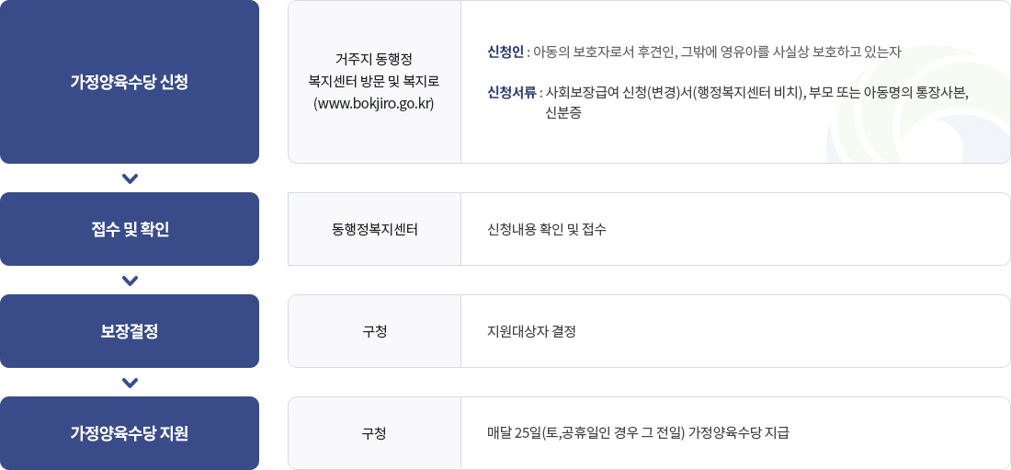This screenshot has height=470, width=1011.
Task: Click the 구청 cell in 가정양육수당 지원 row
Action: [x=375, y=433]
